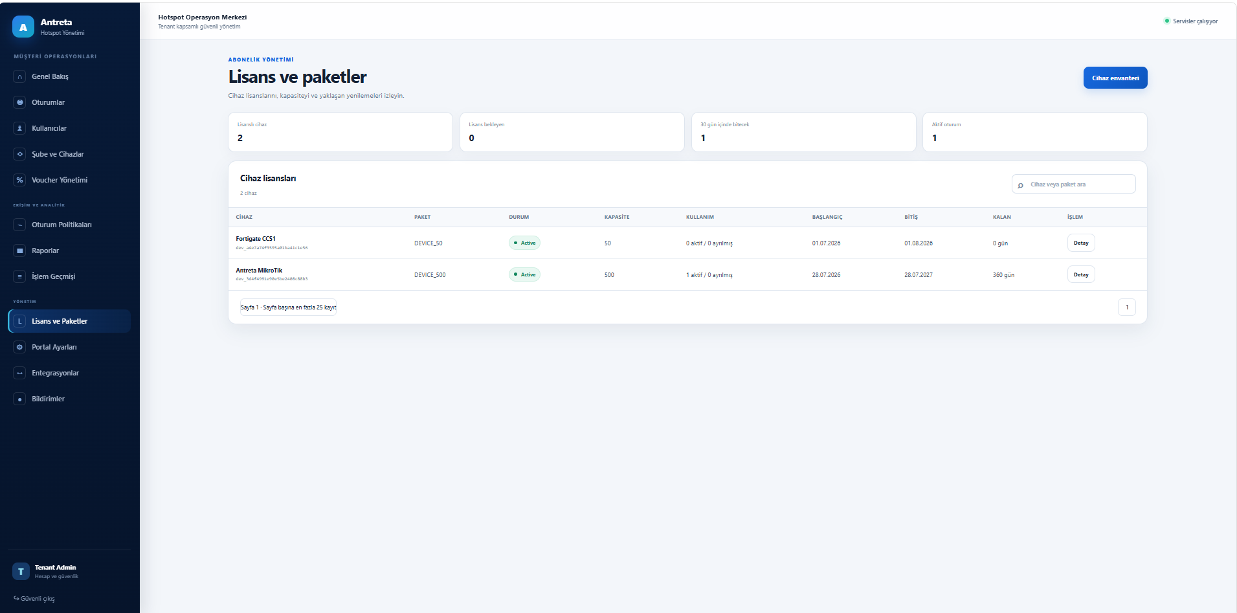Click the KALAN column header
This screenshot has height=613, width=1237.
point(1002,217)
